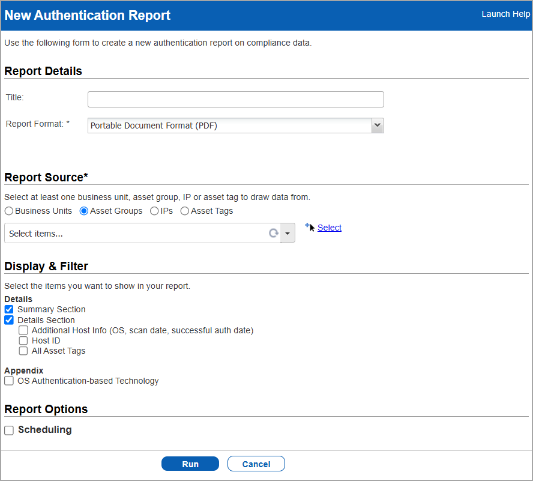The image size is (533, 481).
Task: Click the Run button
Action: click(x=190, y=464)
